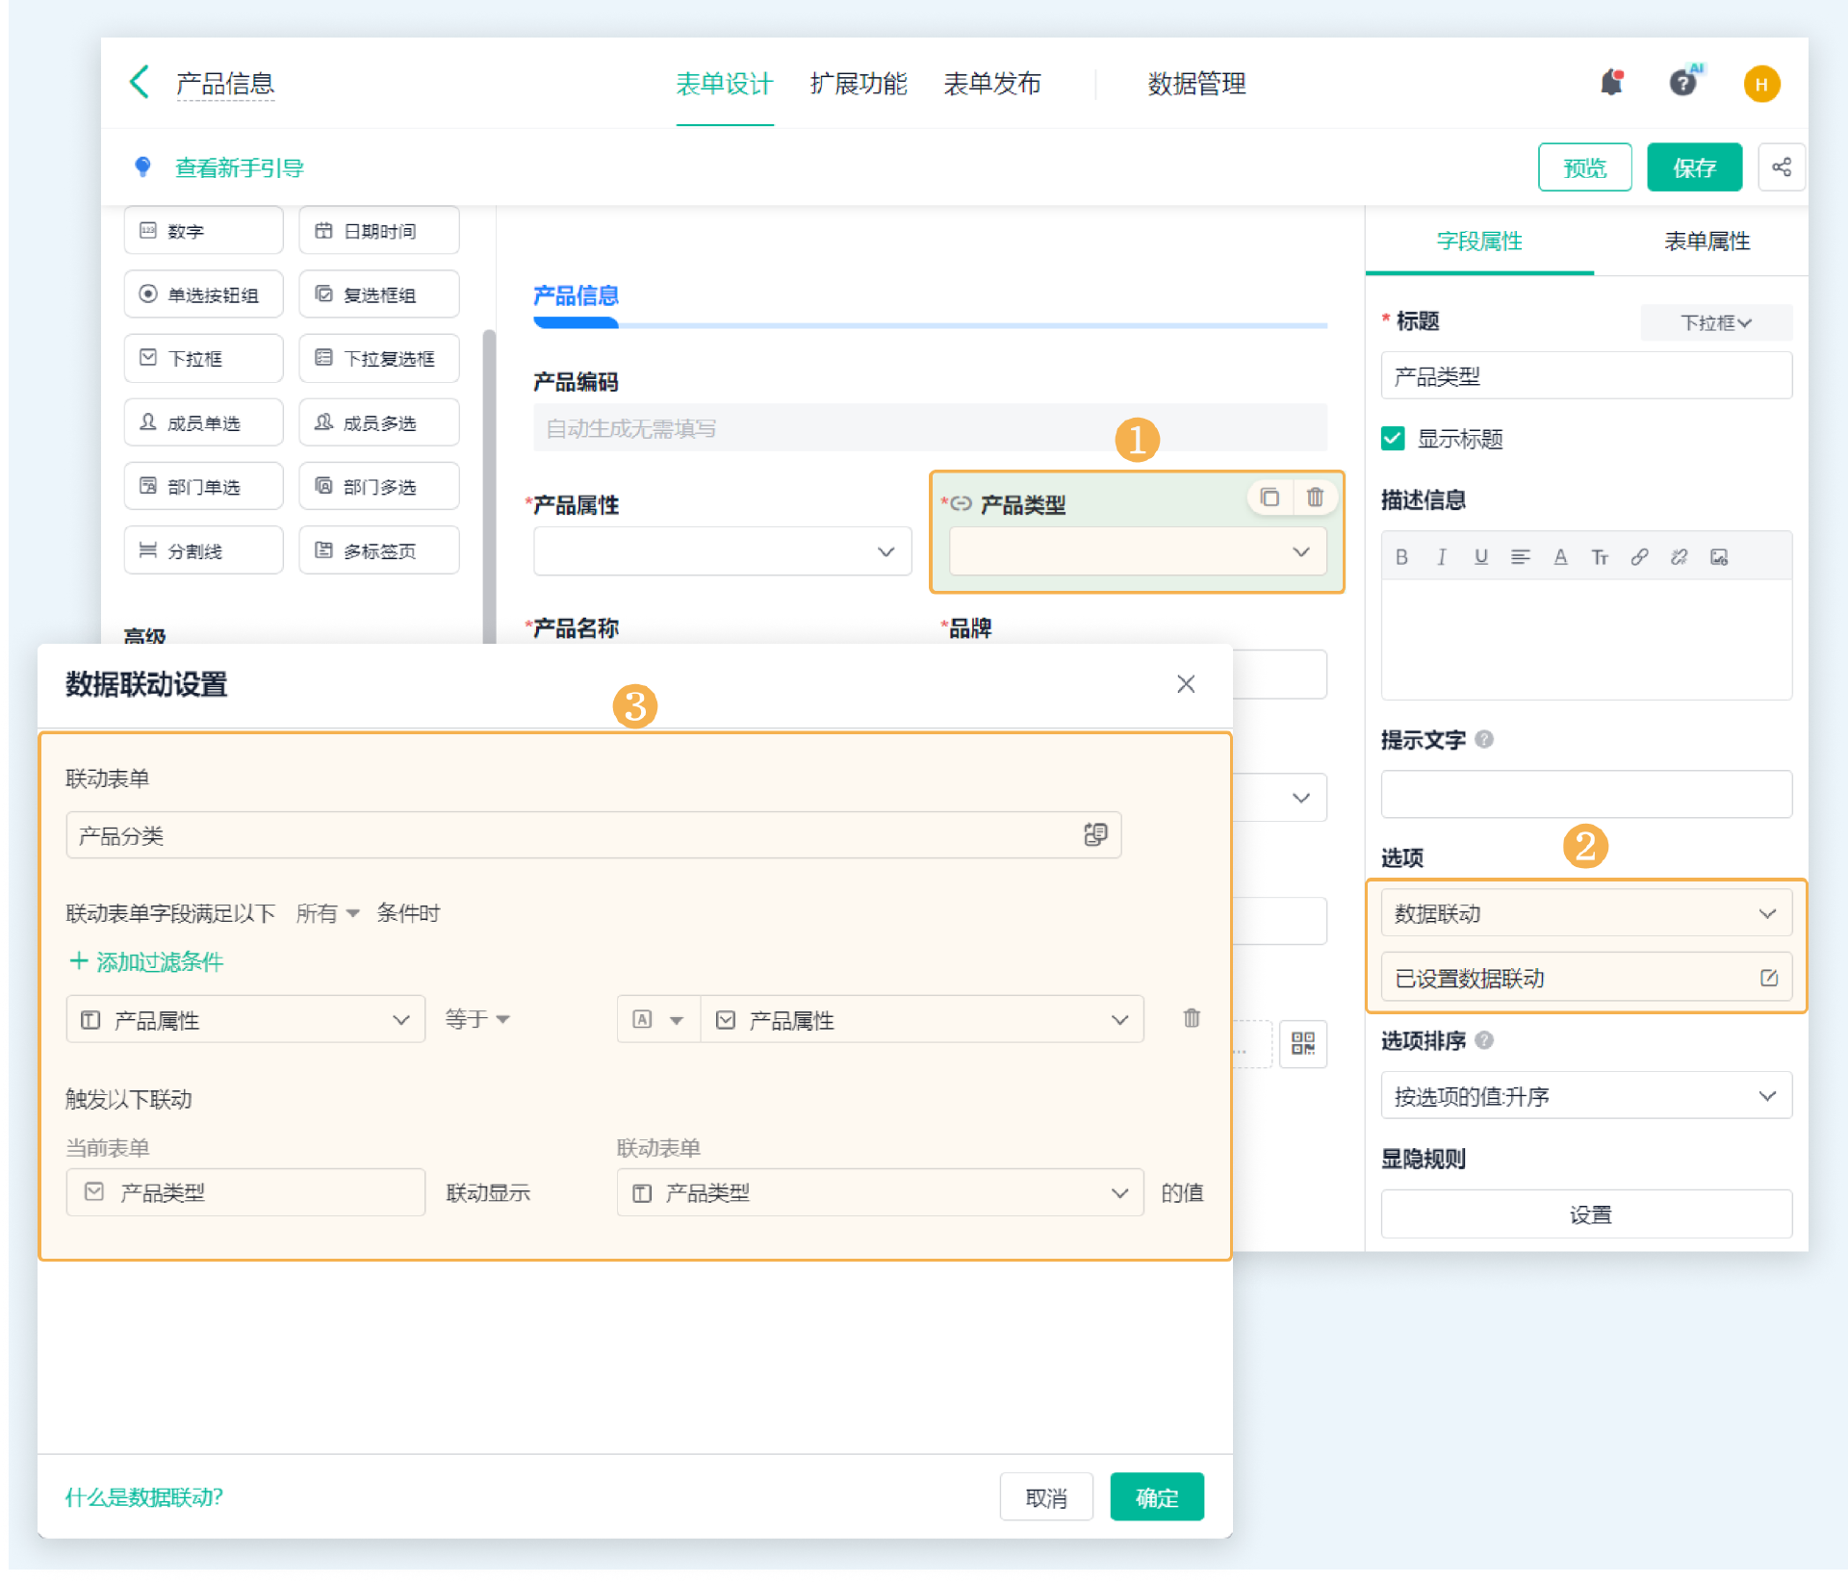Click the share icon beside 保存
Screen dimensions: 1848x1583
pos(1781,167)
